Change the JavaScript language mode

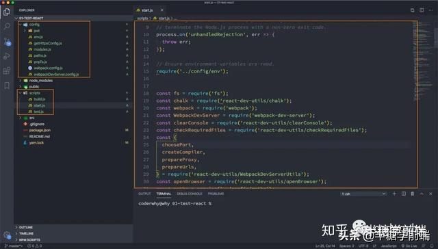tap(389, 246)
